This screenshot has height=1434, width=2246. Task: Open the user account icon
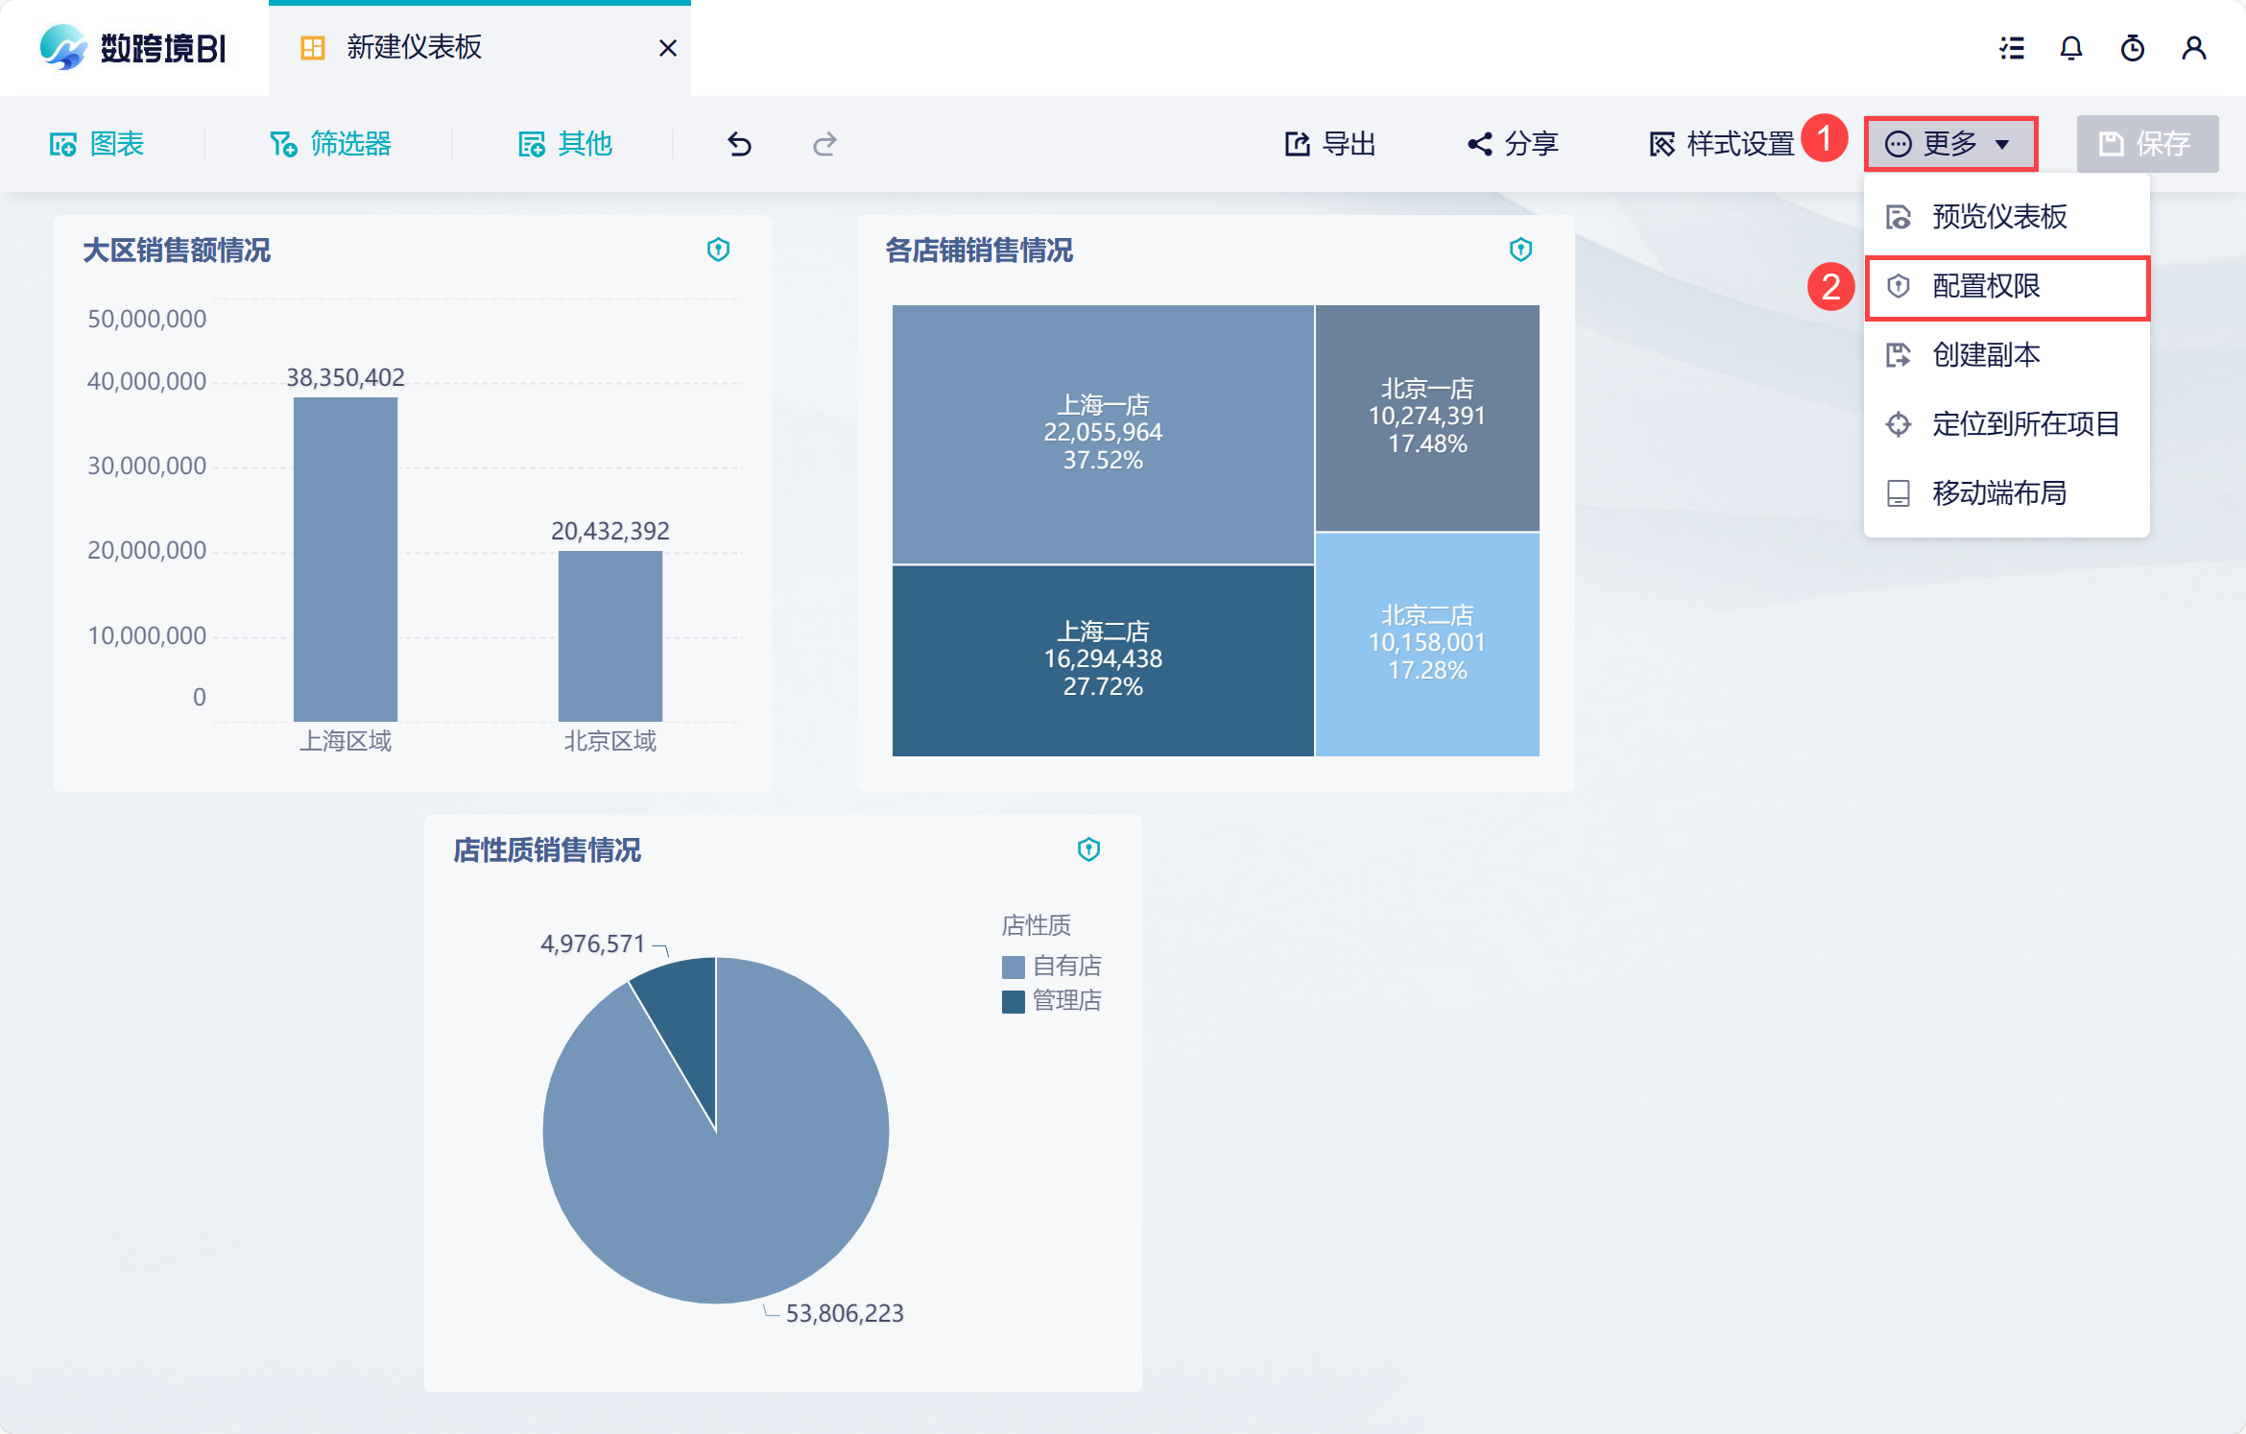(2193, 48)
